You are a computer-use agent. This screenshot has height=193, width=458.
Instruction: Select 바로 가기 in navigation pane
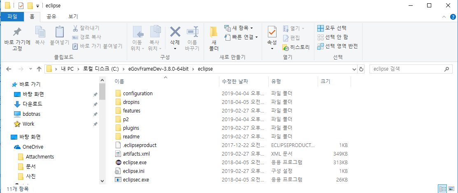(x=26, y=85)
